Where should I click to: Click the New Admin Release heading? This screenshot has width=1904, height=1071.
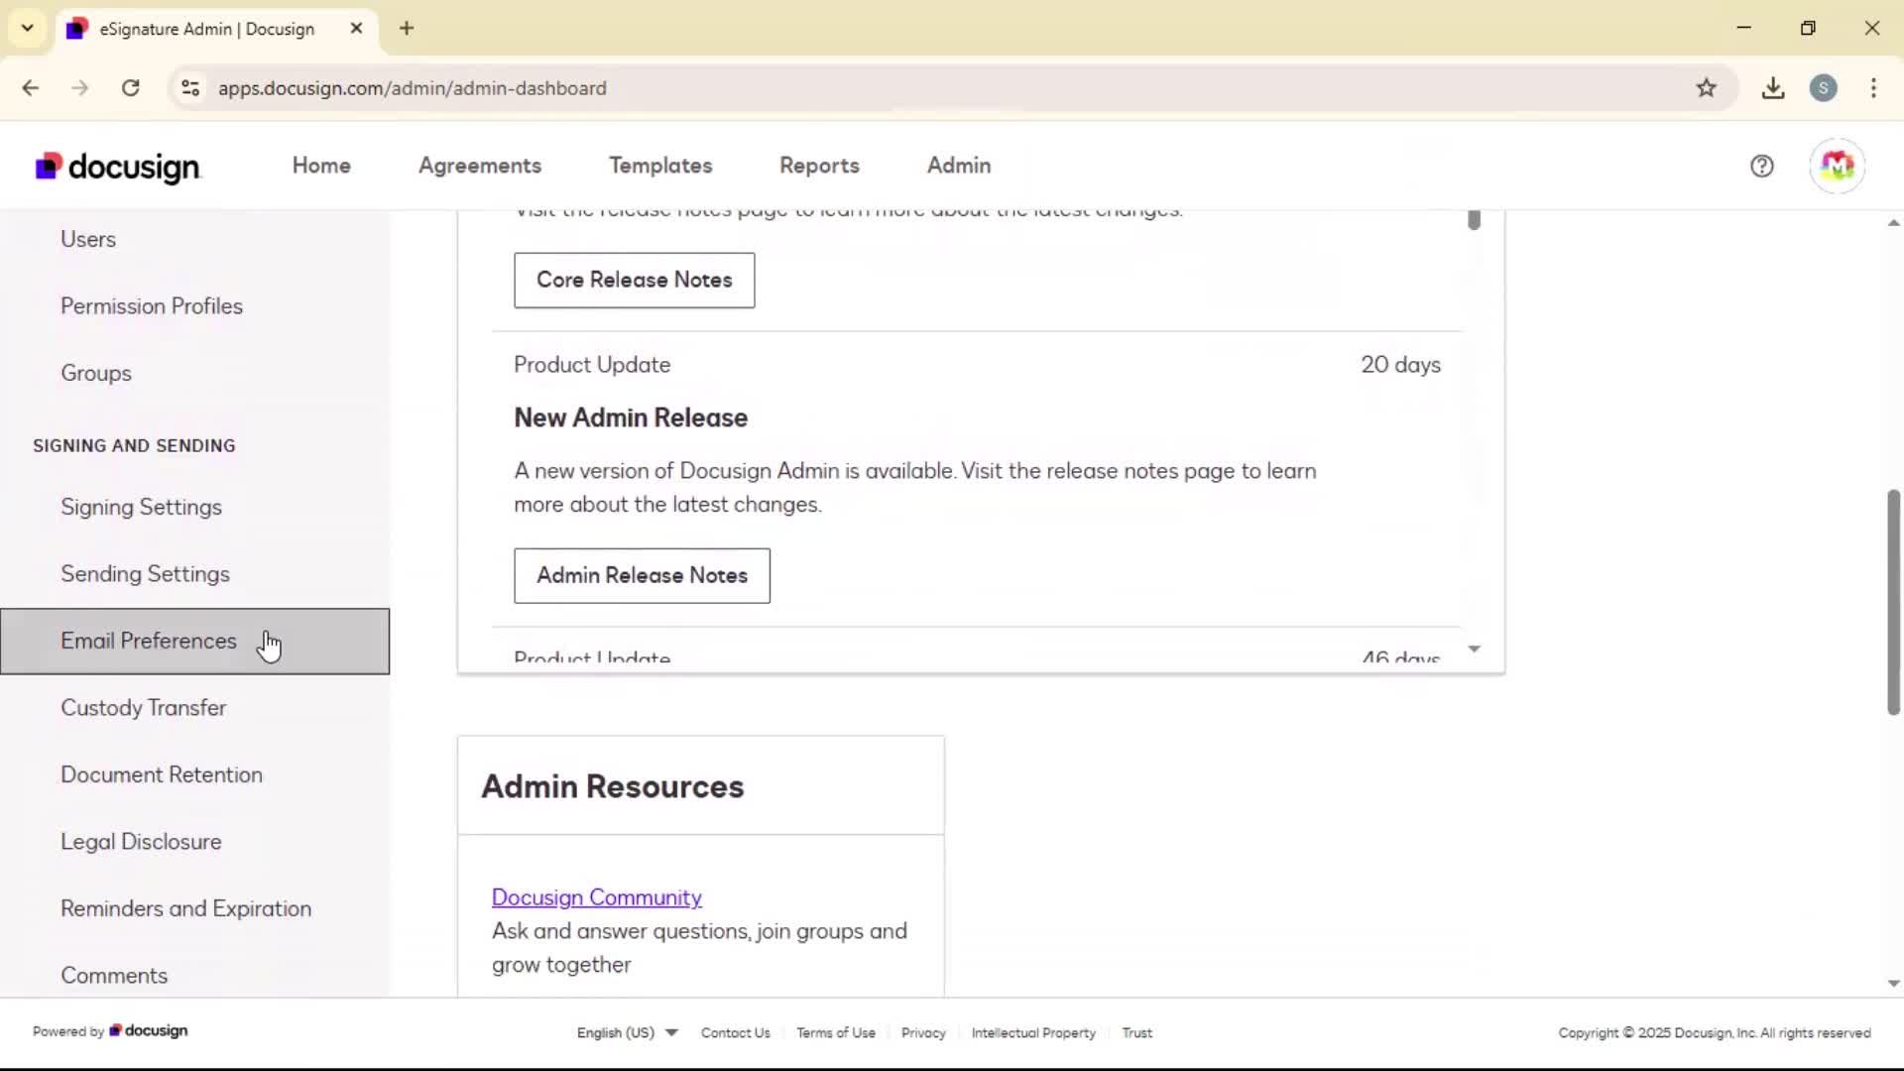pos(631,417)
